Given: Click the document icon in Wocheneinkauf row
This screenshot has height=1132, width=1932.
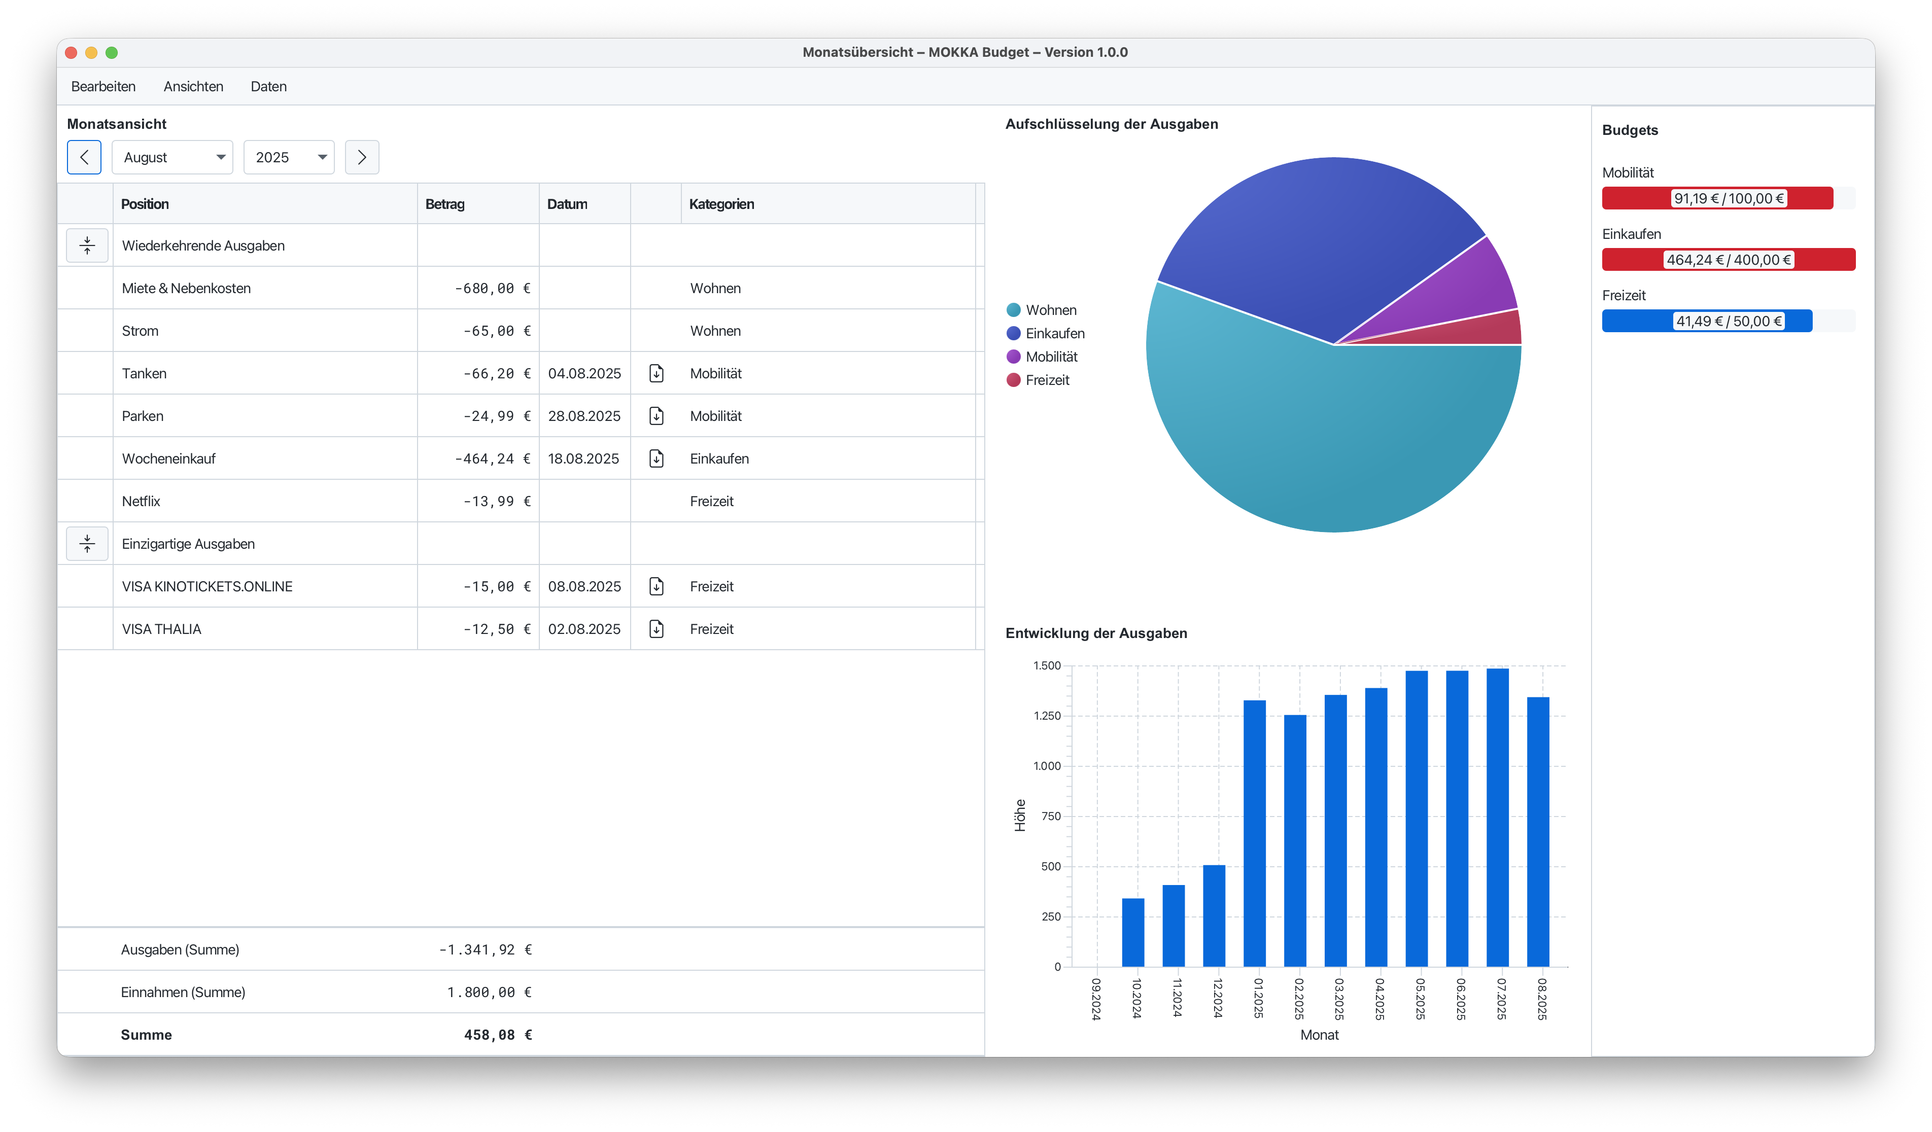Looking at the screenshot, I should (657, 458).
